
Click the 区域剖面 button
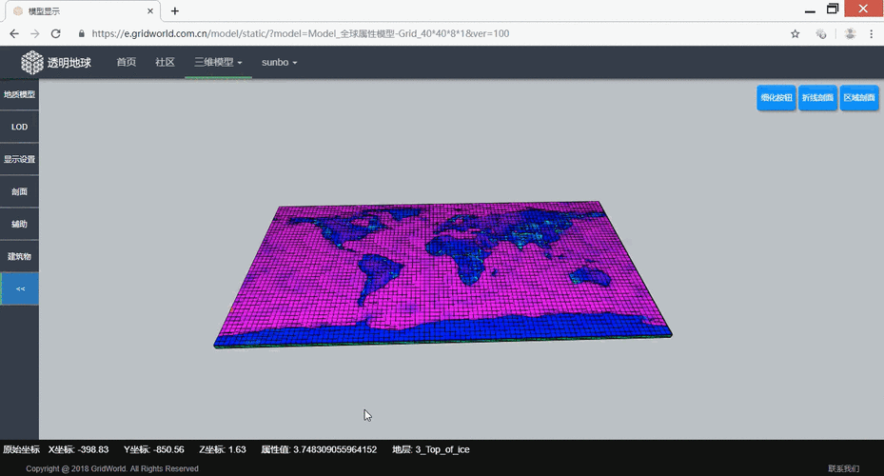point(859,97)
